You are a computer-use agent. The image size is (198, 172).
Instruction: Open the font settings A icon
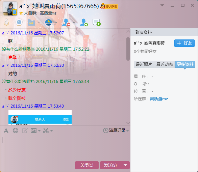[6, 131]
